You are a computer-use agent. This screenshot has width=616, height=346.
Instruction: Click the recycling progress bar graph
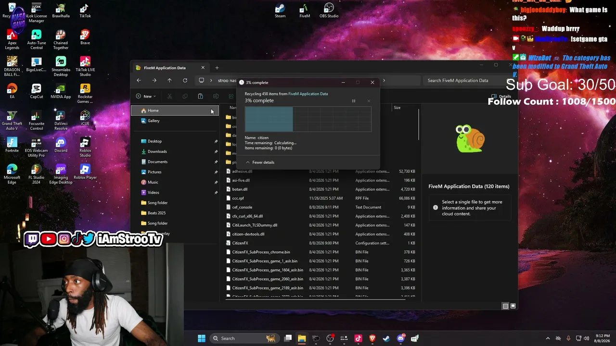[x=308, y=119]
